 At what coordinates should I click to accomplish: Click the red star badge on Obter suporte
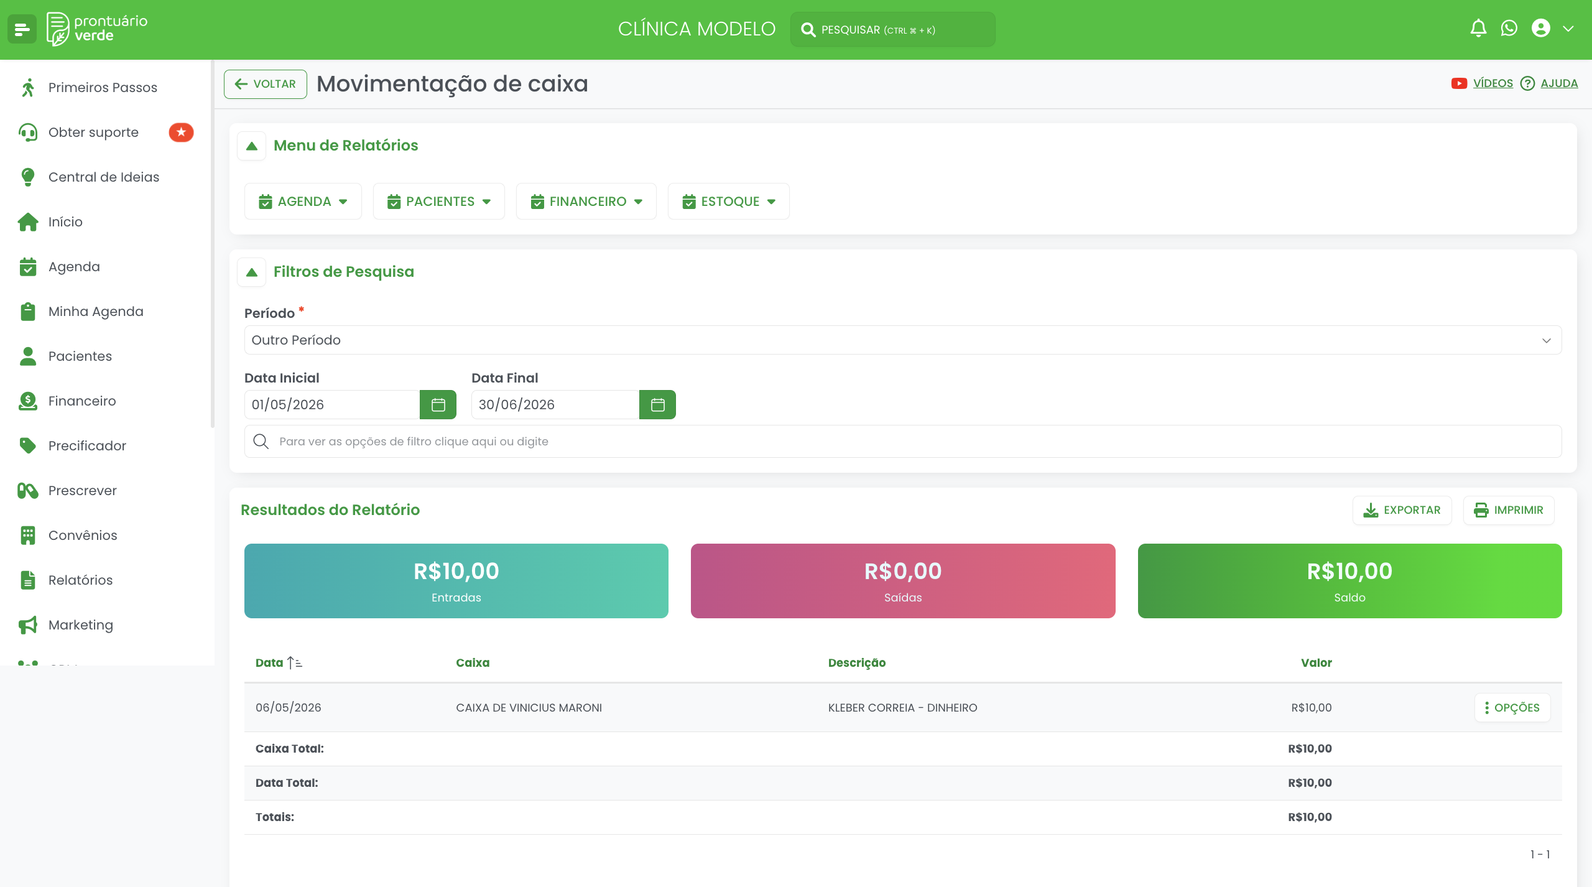[181, 132]
